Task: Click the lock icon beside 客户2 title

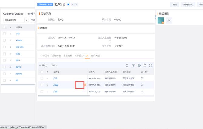Action: (64, 5)
